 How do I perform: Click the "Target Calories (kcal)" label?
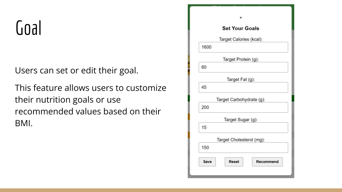[x=241, y=39]
